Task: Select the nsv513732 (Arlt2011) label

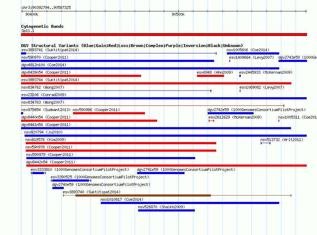Action: (282, 140)
